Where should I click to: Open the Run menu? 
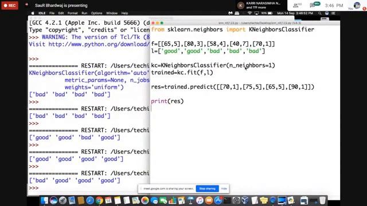(84, 13)
